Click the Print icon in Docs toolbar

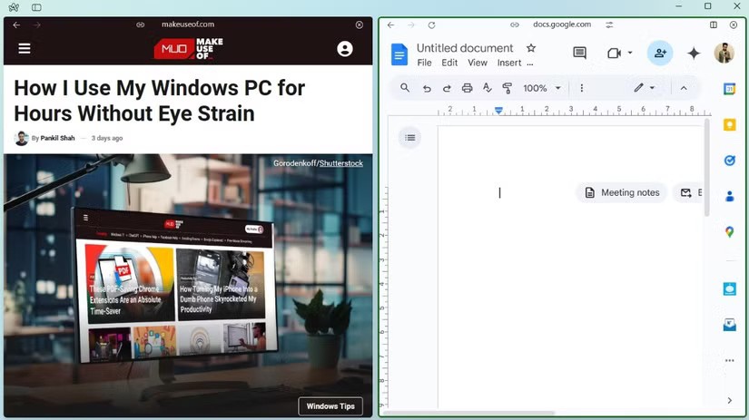(467, 88)
